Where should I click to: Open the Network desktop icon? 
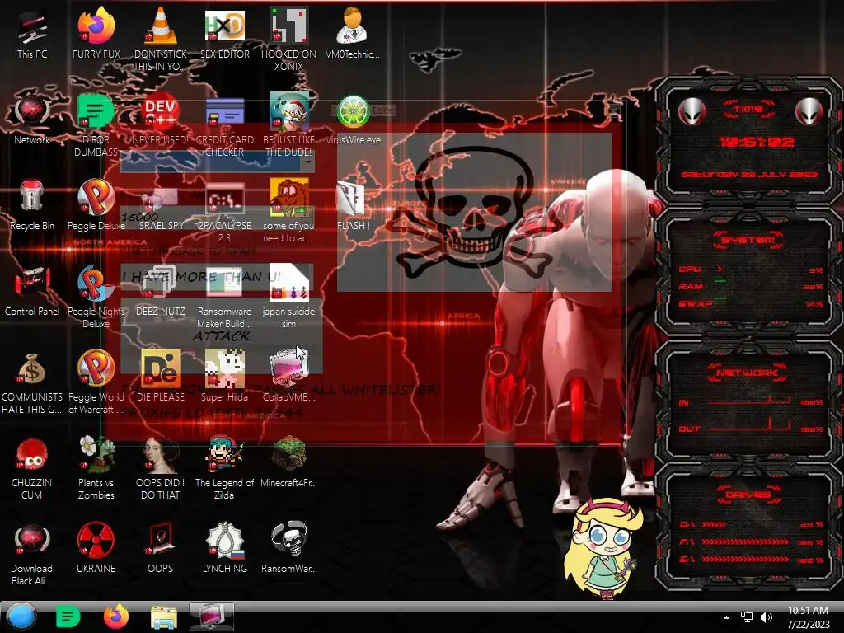coord(32,120)
